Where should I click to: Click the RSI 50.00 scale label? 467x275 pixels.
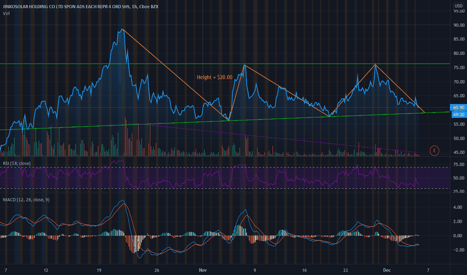click(458, 178)
